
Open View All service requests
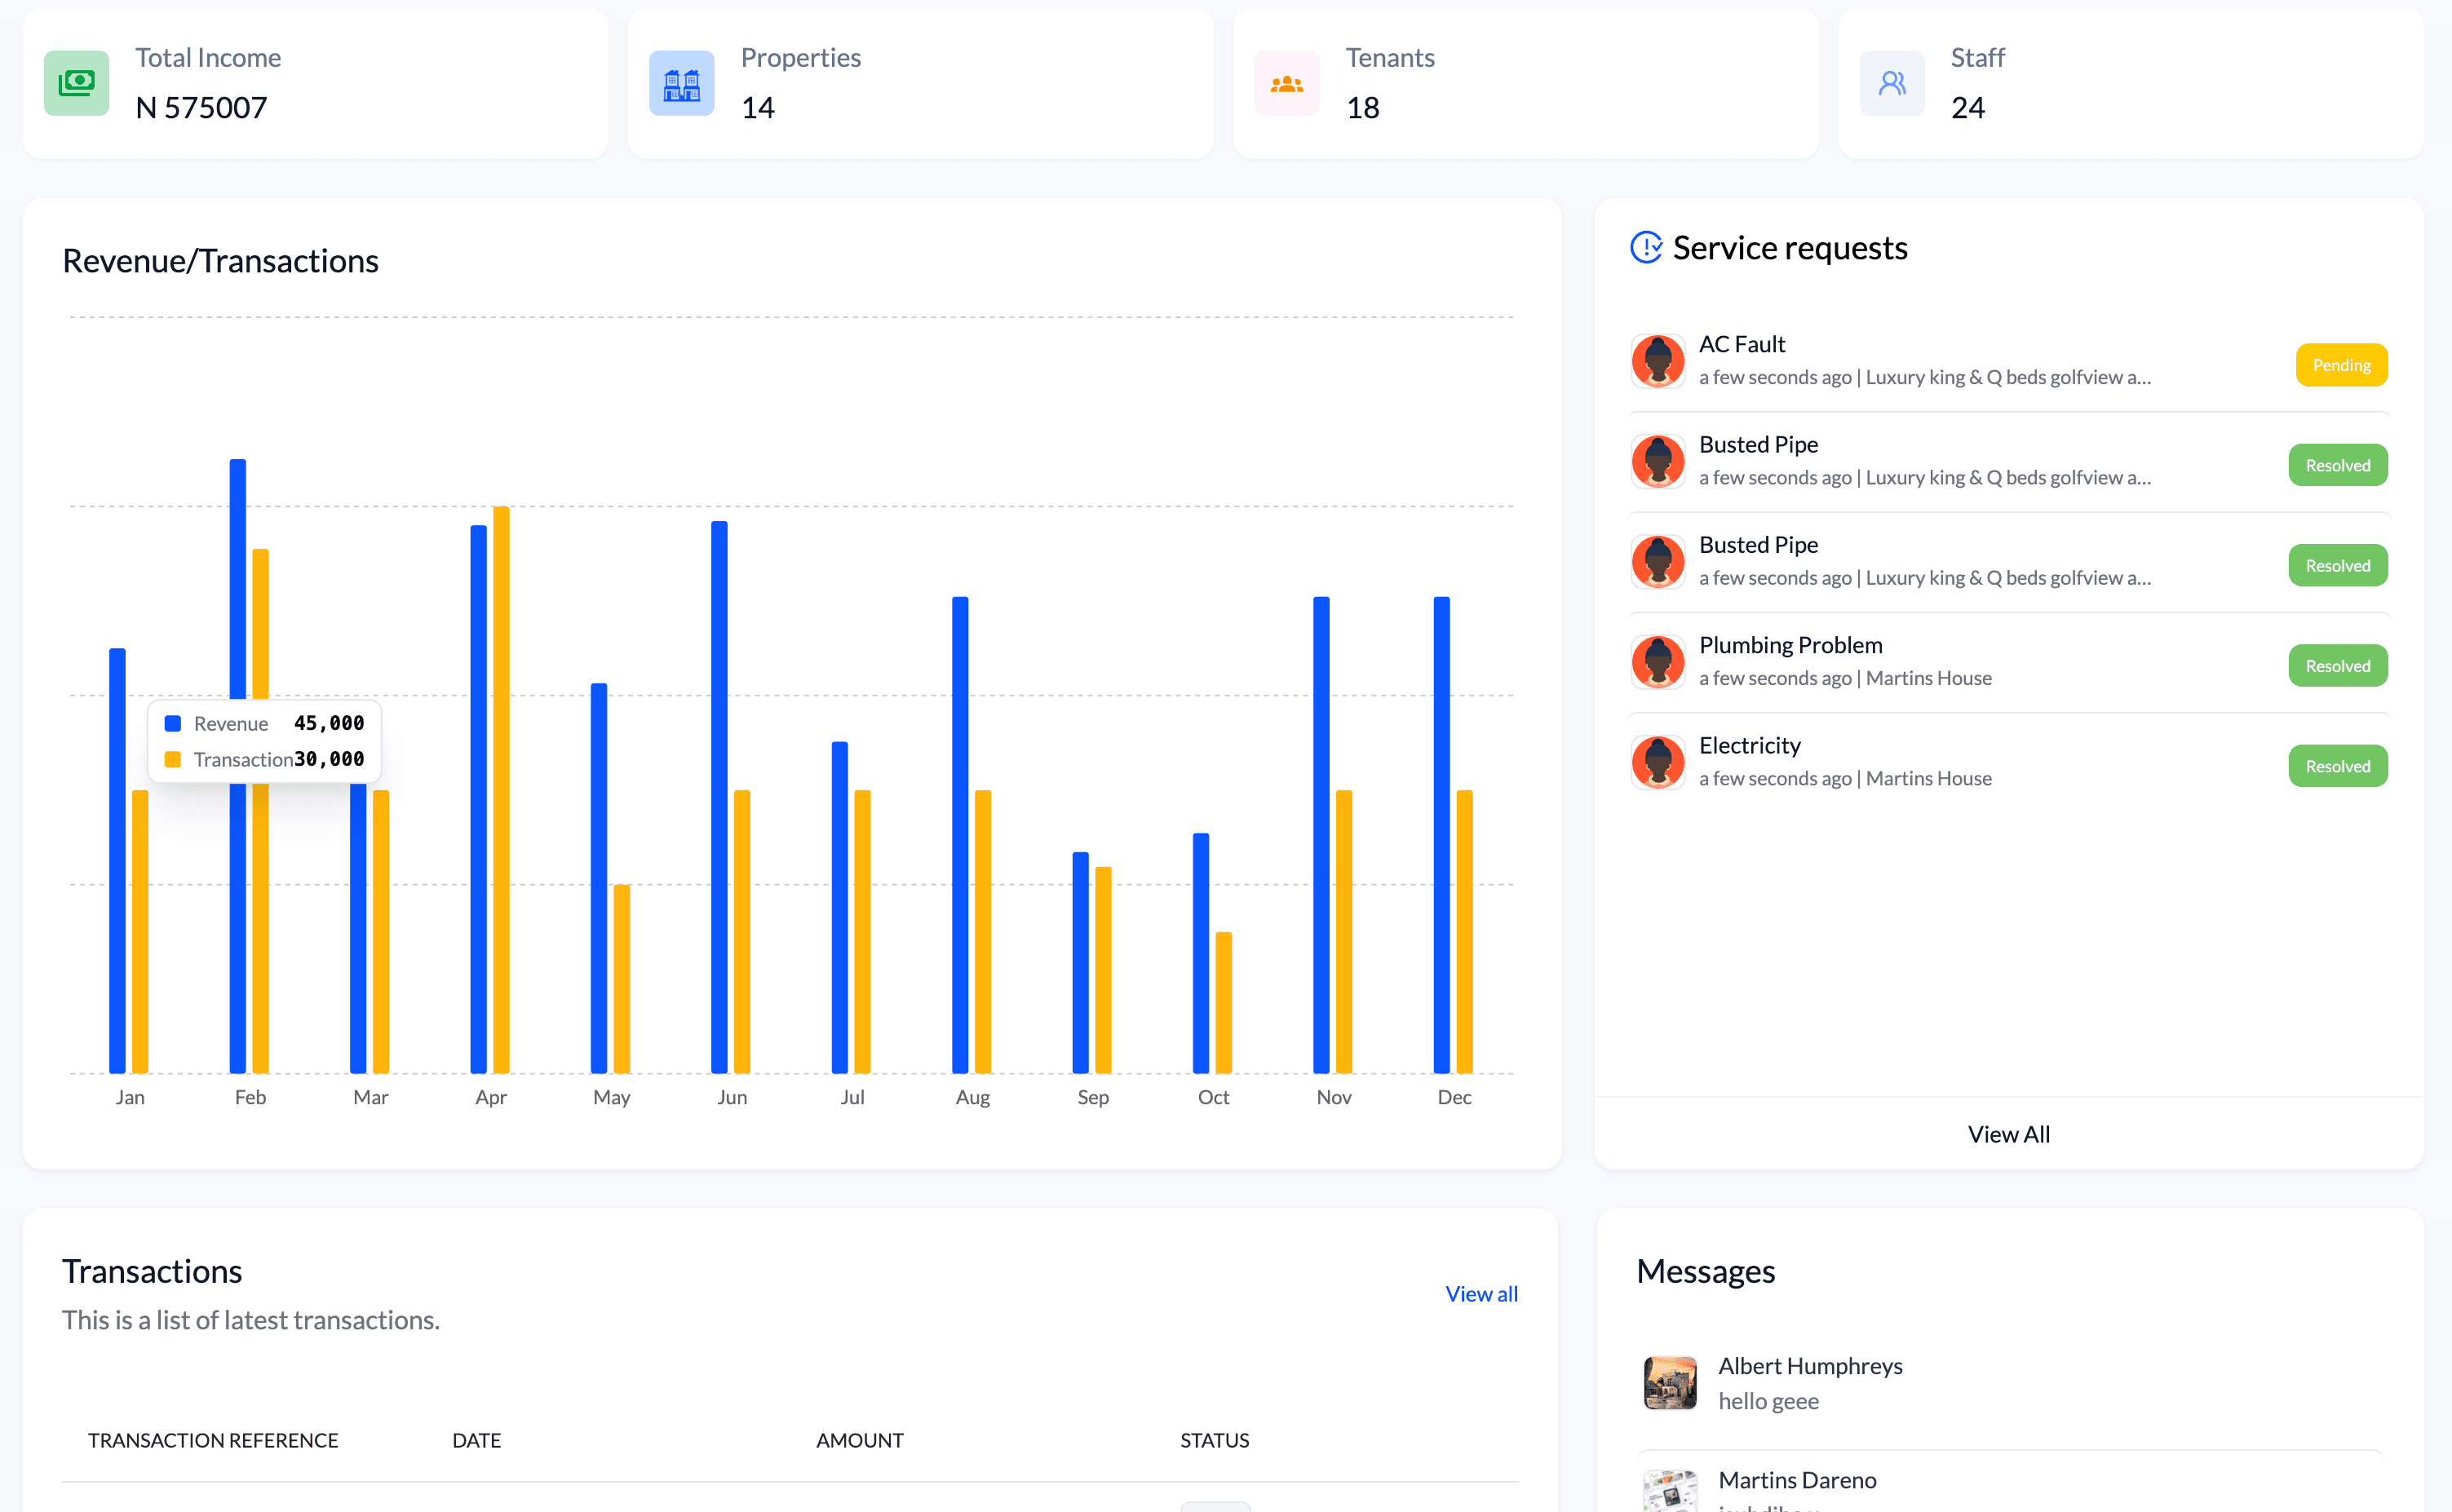pos(2008,1134)
